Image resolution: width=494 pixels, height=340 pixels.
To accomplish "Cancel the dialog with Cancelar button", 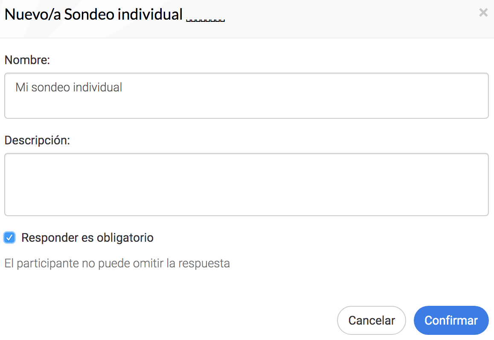I will (x=372, y=320).
